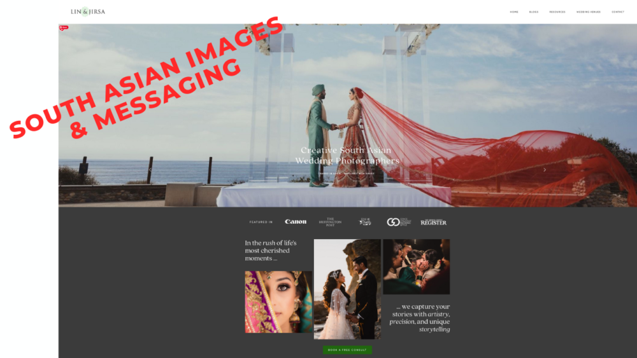This screenshot has height=358, width=637.
Task: Expand the Resources navigation menu
Action: click(557, 12)
